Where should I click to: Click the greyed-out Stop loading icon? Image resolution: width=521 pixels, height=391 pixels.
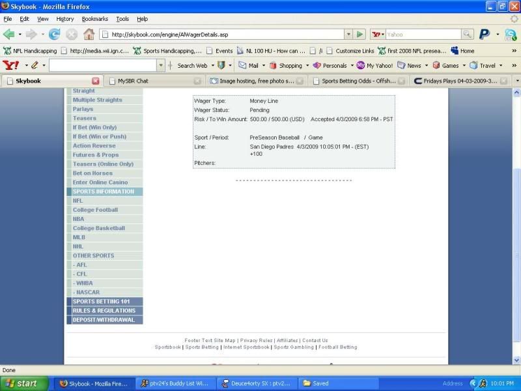(72, 35)
